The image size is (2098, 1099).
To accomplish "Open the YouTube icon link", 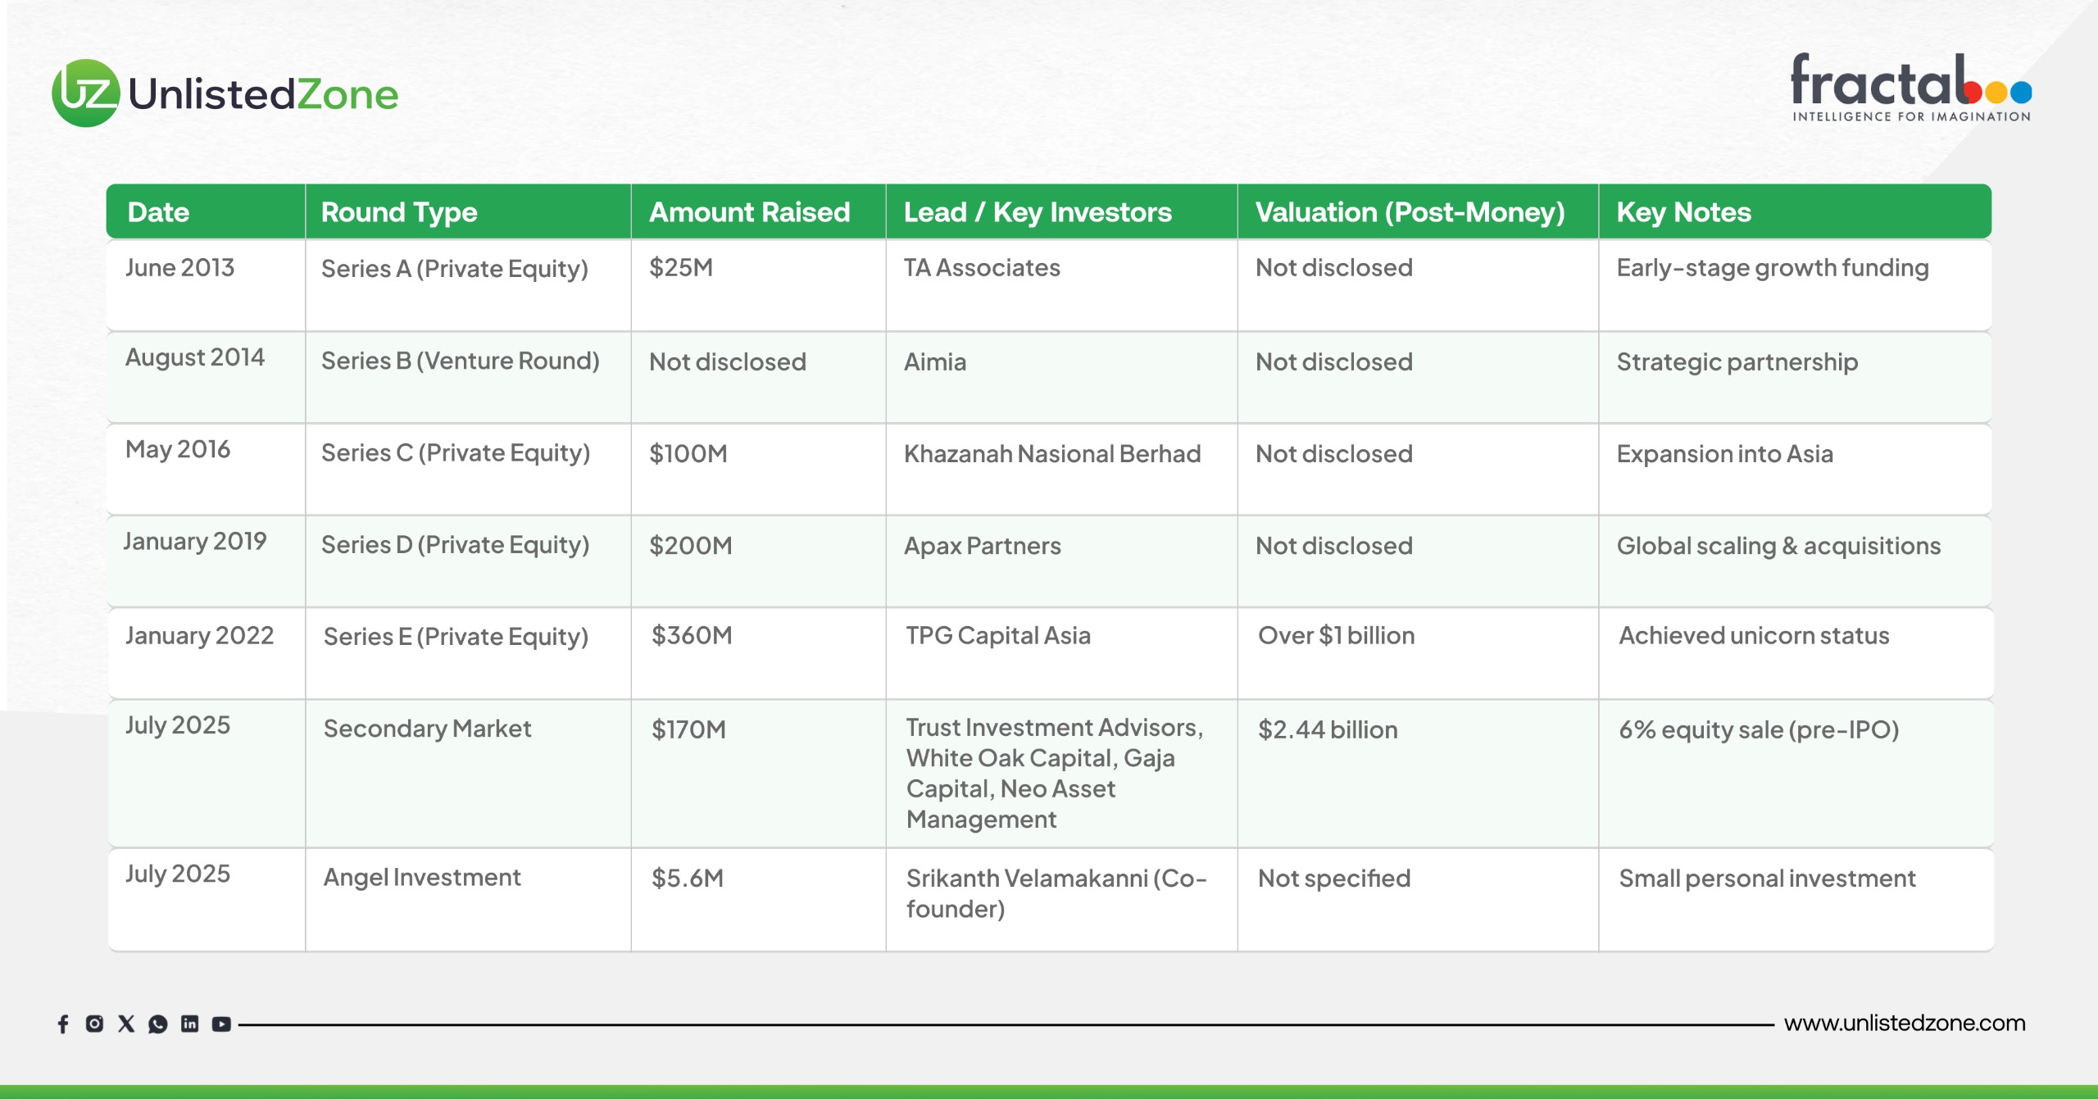I will tap(221, 1024).
